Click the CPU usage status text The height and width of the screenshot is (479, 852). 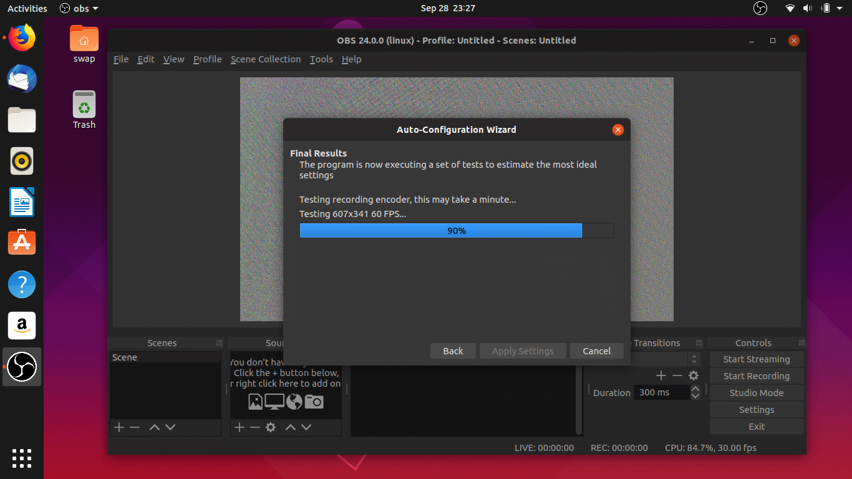(710, 448)
